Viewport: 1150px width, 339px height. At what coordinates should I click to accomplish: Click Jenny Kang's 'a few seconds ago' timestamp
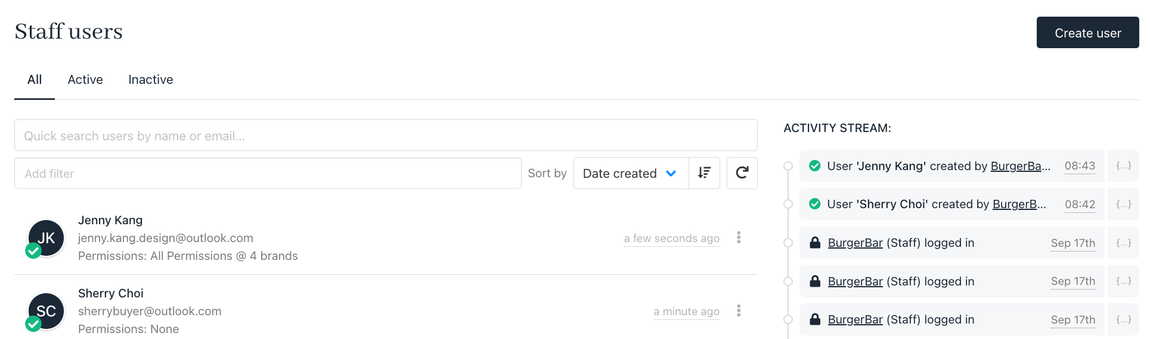point(671,238)
